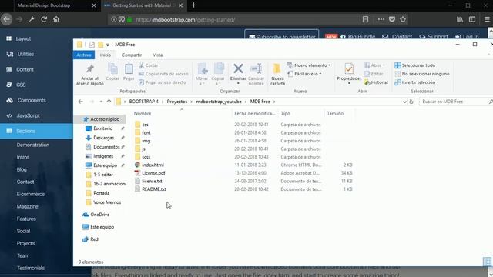Toggle Firefox reader view icon

[x=365, y=19]
